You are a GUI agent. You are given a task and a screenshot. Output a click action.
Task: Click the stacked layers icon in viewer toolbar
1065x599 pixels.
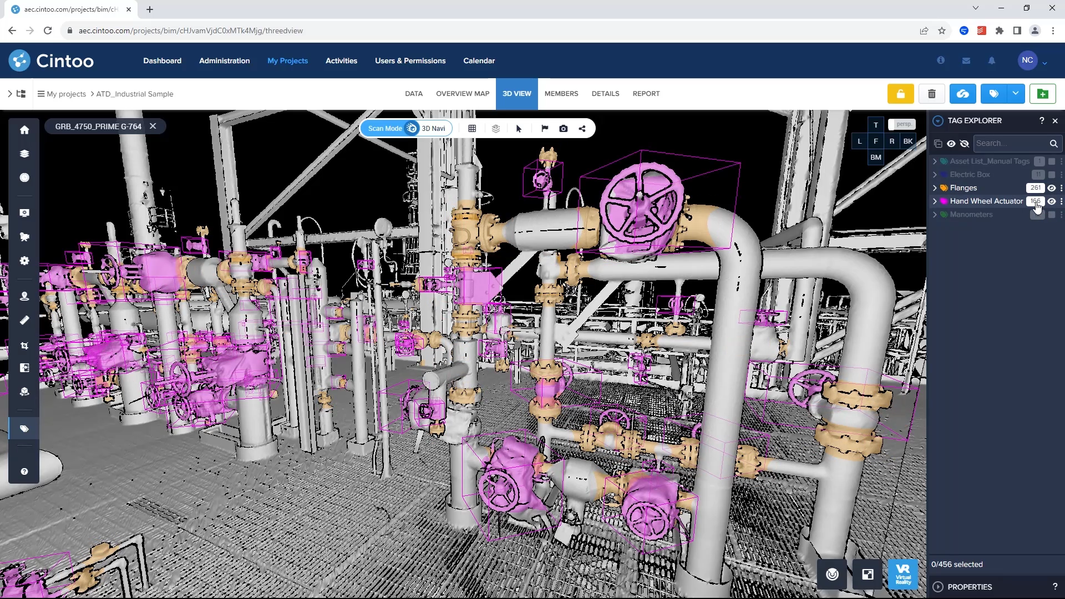point(496,129)
